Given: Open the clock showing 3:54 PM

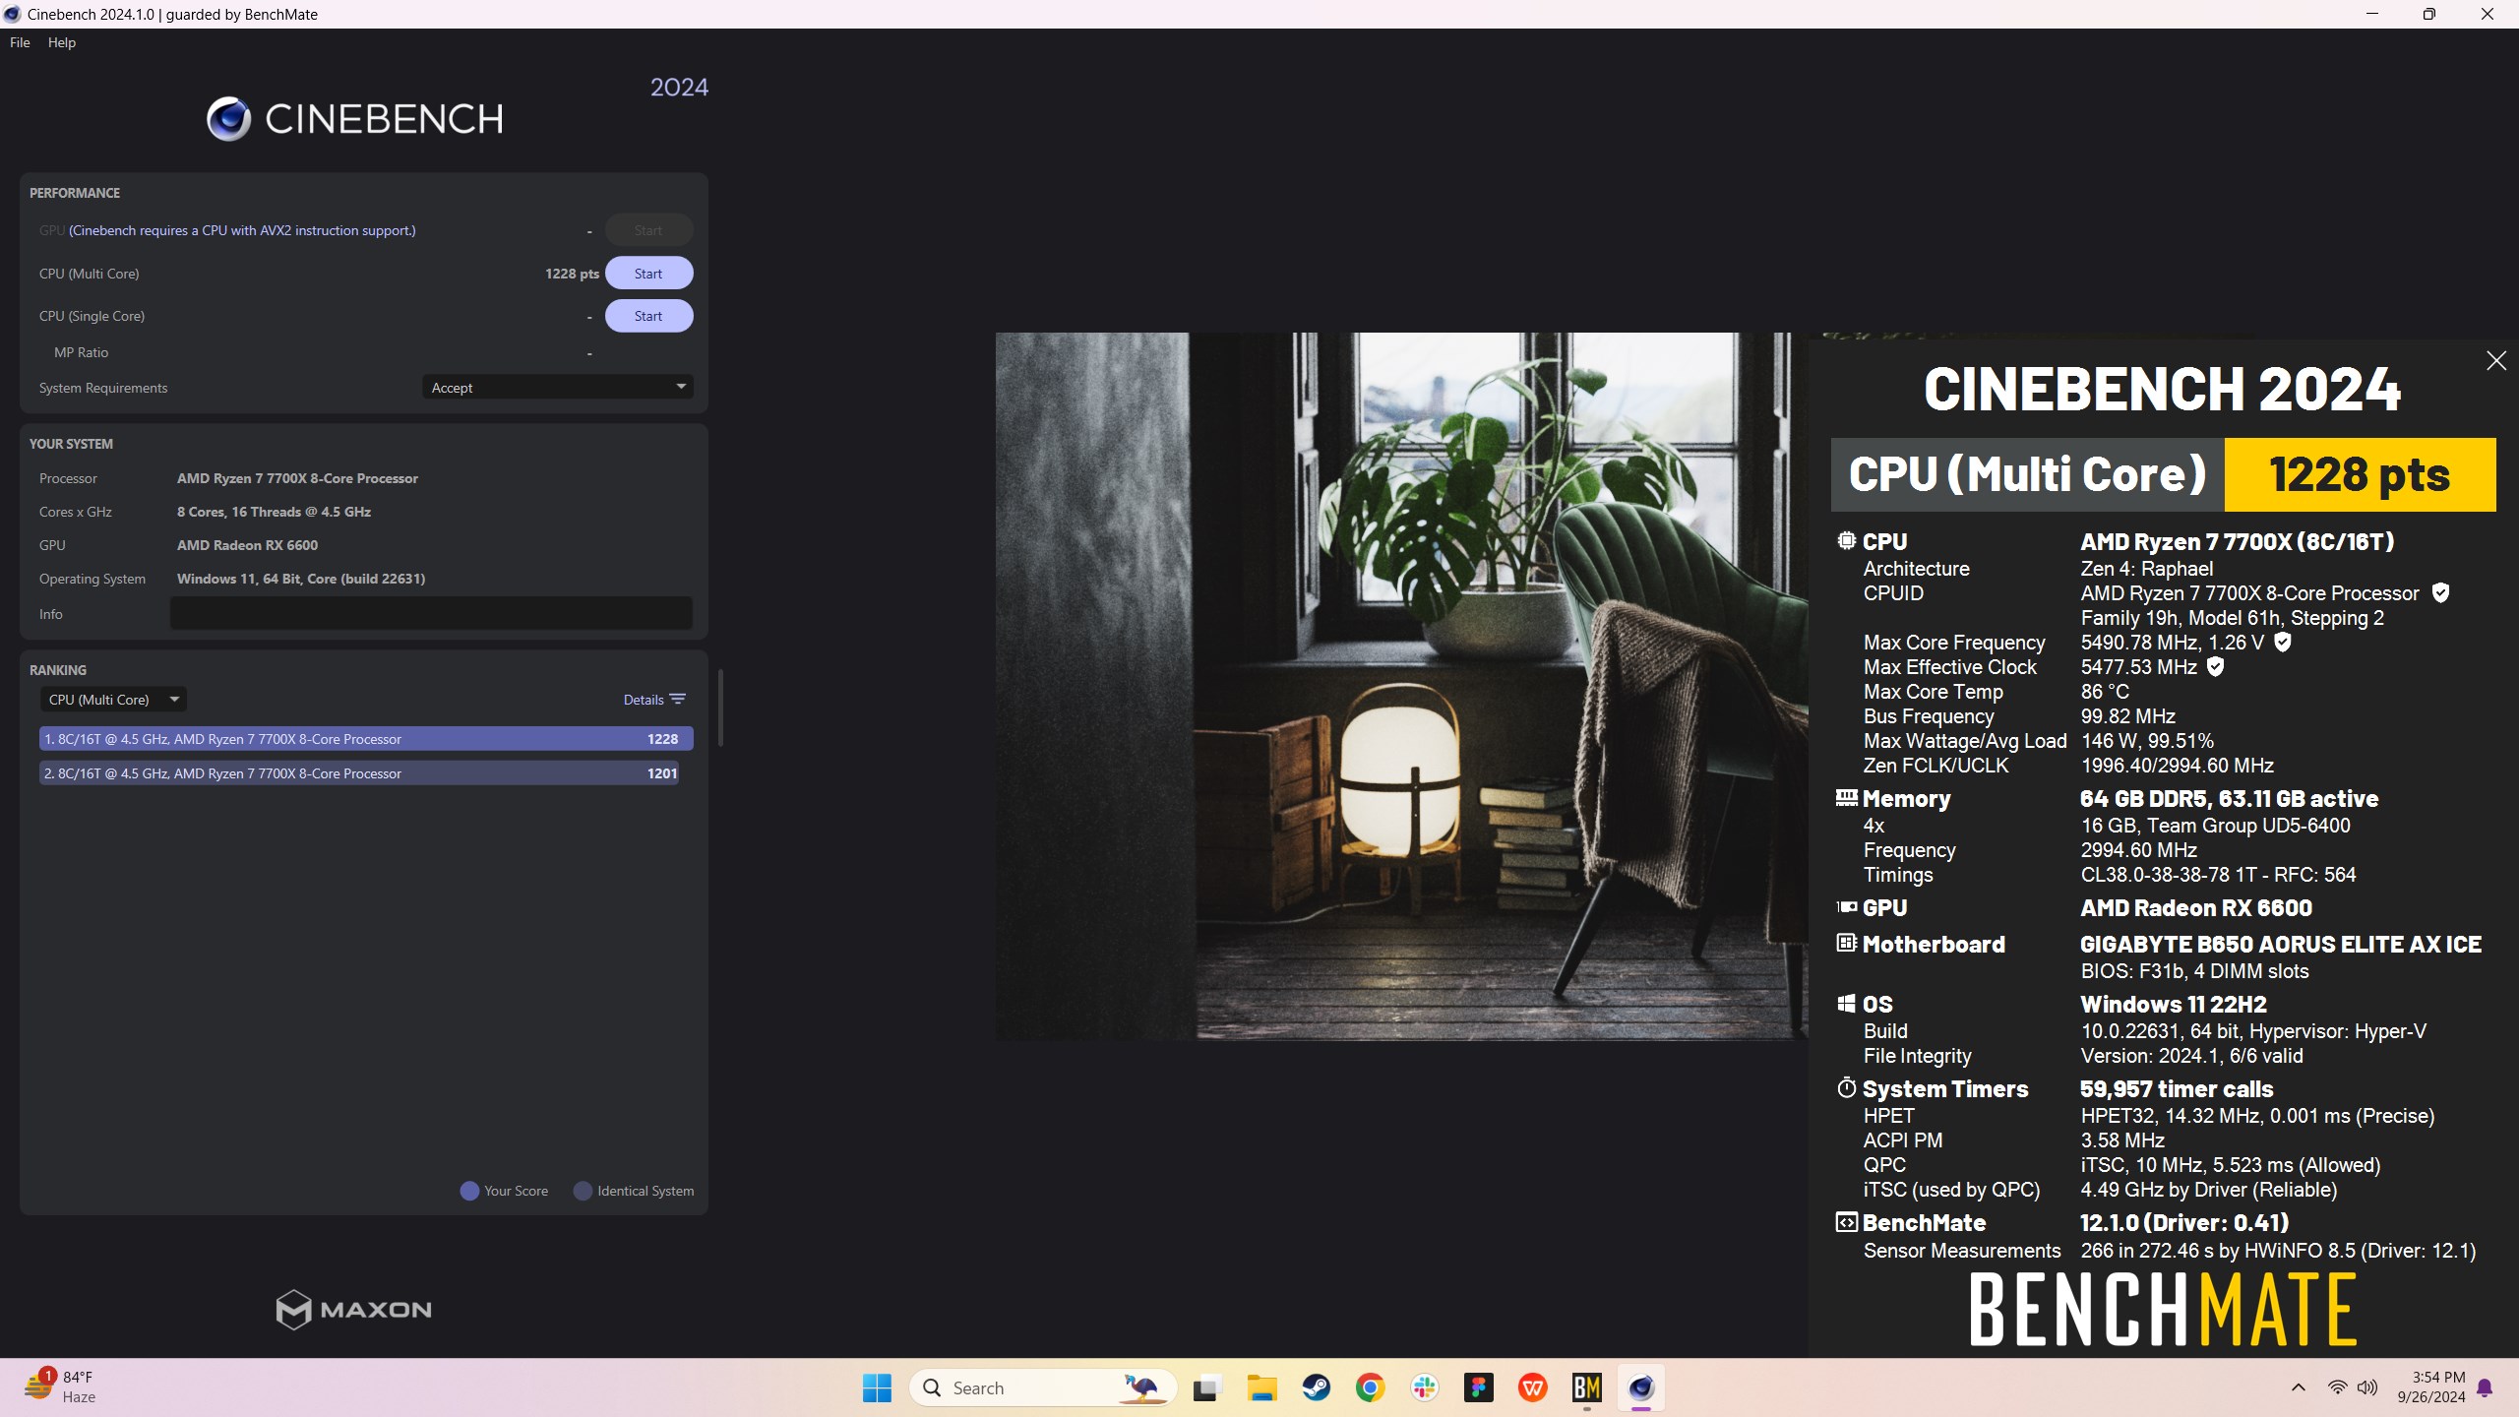Looking at the screenshot, I should 2430,1387.
